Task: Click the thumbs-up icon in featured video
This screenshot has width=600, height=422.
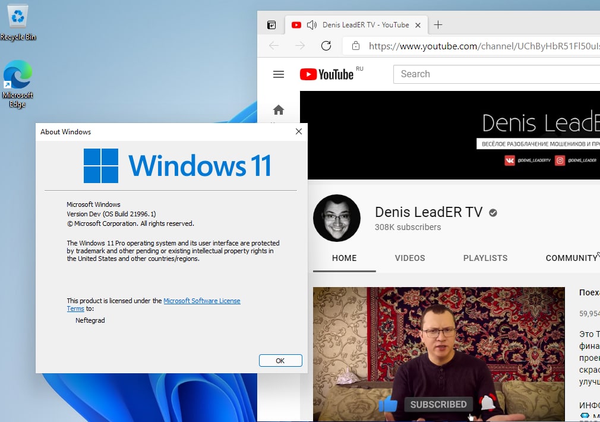Action: [x=388, y=404]
